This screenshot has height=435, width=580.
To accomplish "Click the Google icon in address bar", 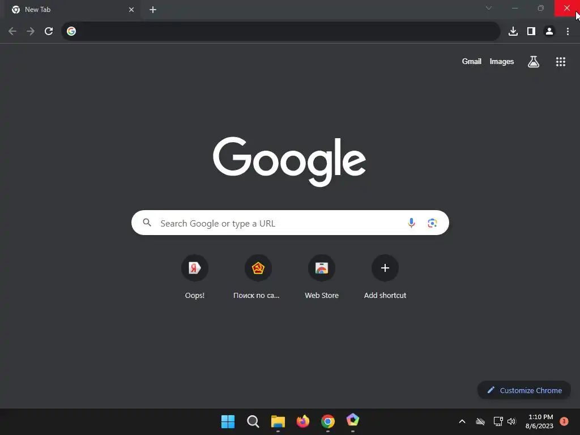I will pos(71,31).
